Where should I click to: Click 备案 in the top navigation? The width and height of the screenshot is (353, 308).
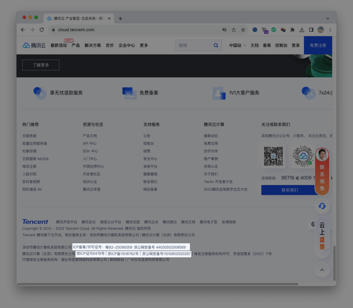click(x=267, y=45)
